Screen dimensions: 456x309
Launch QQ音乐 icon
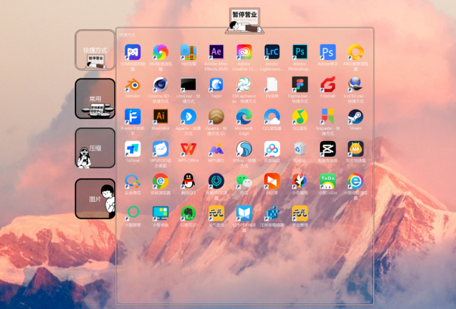pyautogui.click(x=300, y=116)
